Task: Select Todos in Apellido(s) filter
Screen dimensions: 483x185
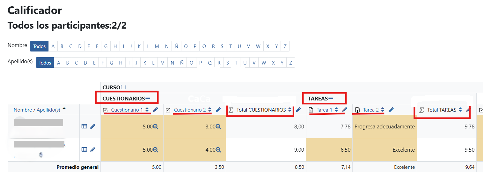Action: point(45,63)
